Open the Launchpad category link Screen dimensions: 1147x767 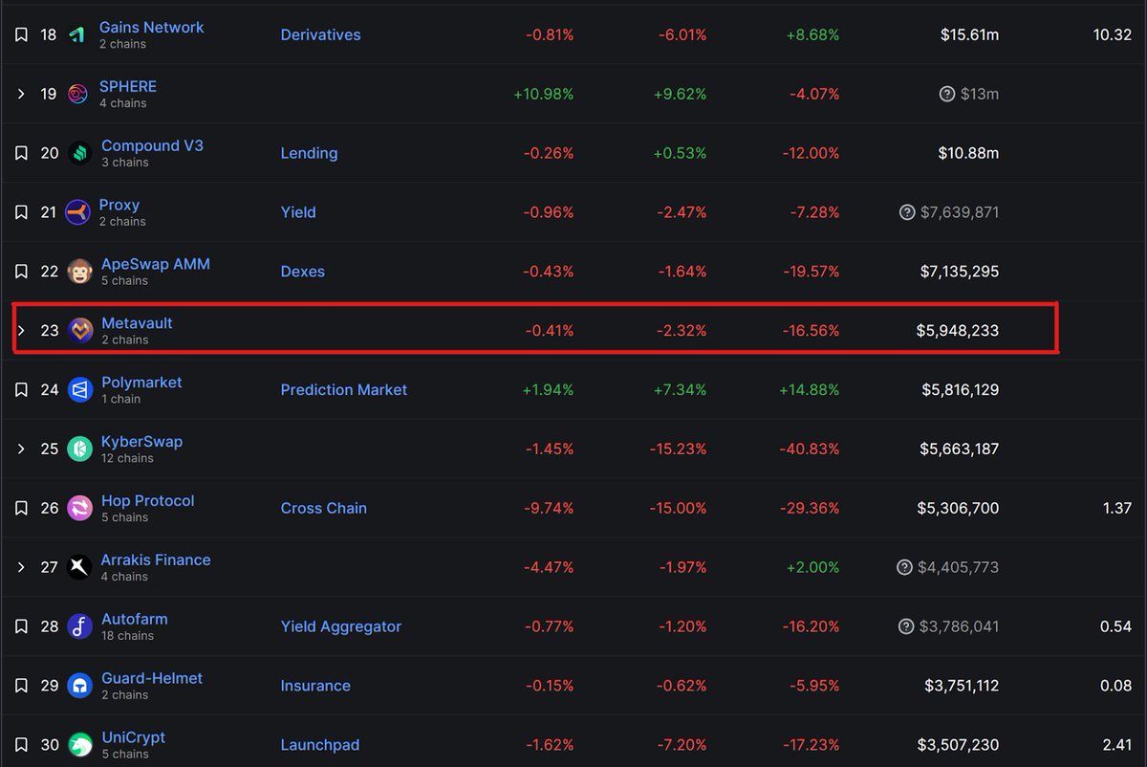coord(320,746)
